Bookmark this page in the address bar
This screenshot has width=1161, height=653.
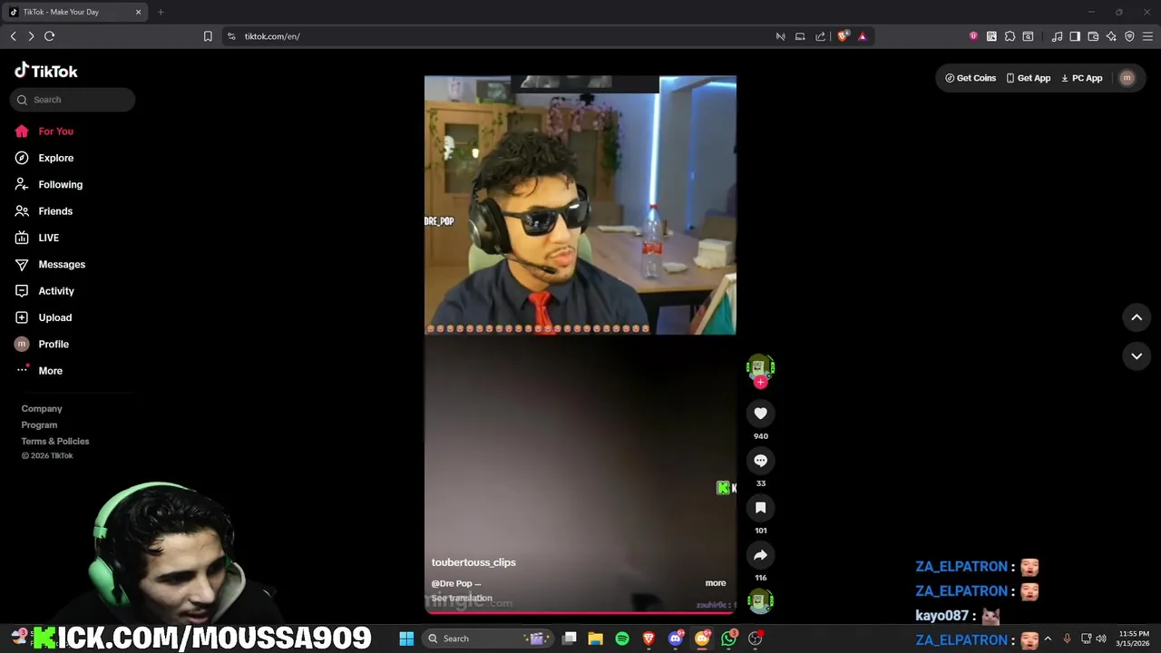pos(208,36)
